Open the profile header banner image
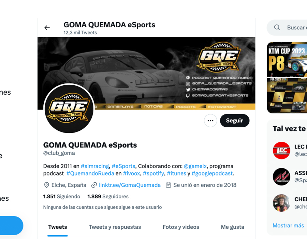This screenshot has height=239, width=307. [146, 73]
